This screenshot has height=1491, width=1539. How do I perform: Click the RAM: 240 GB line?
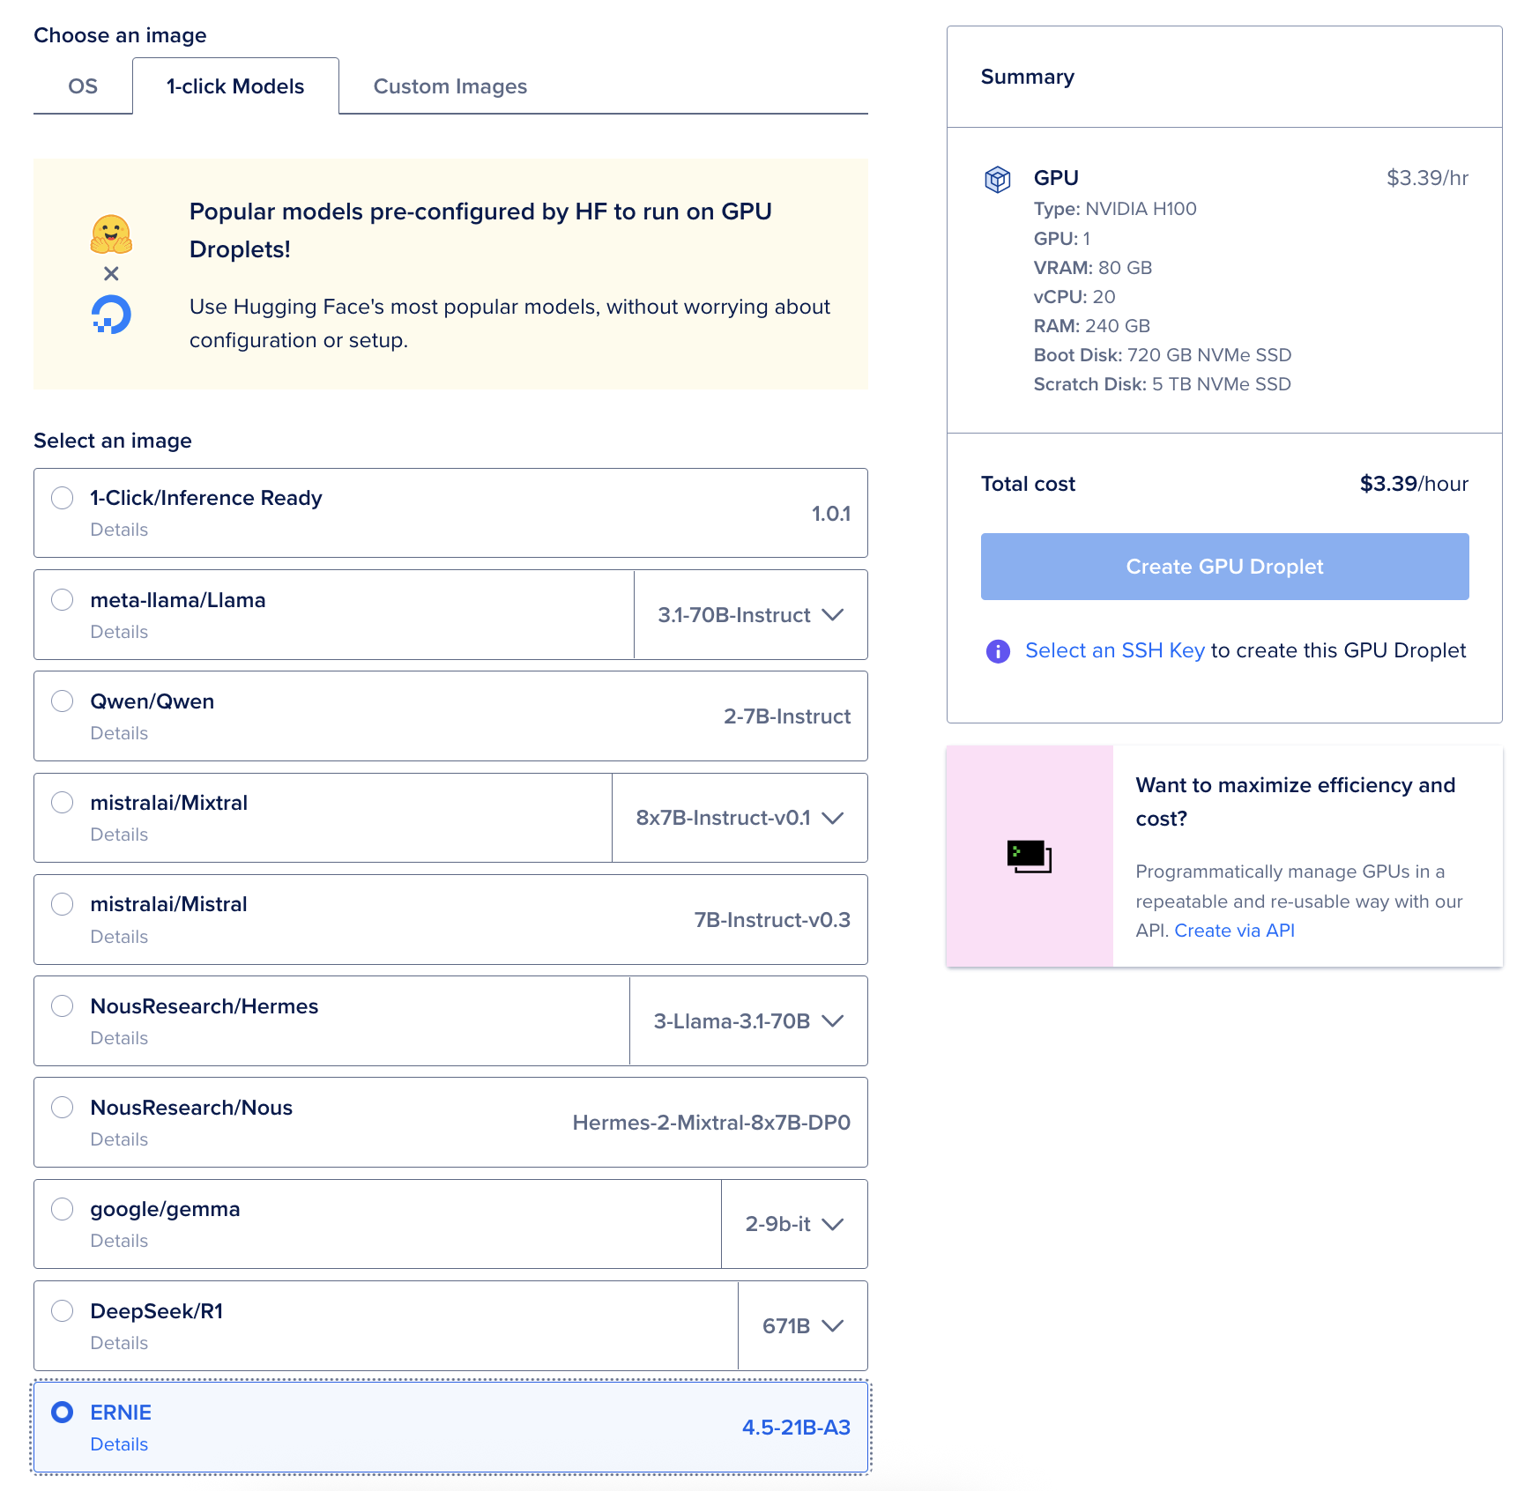click(1091, 326)
